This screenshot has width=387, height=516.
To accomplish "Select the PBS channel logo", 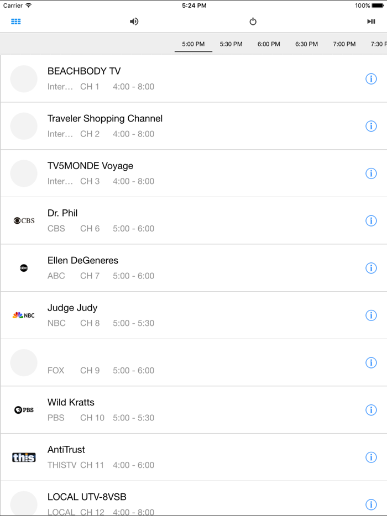I will pos(24,410).
